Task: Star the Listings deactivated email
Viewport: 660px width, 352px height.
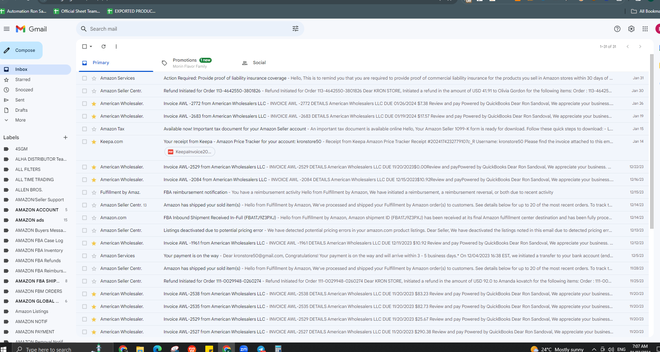Action: tap(94, 230)
